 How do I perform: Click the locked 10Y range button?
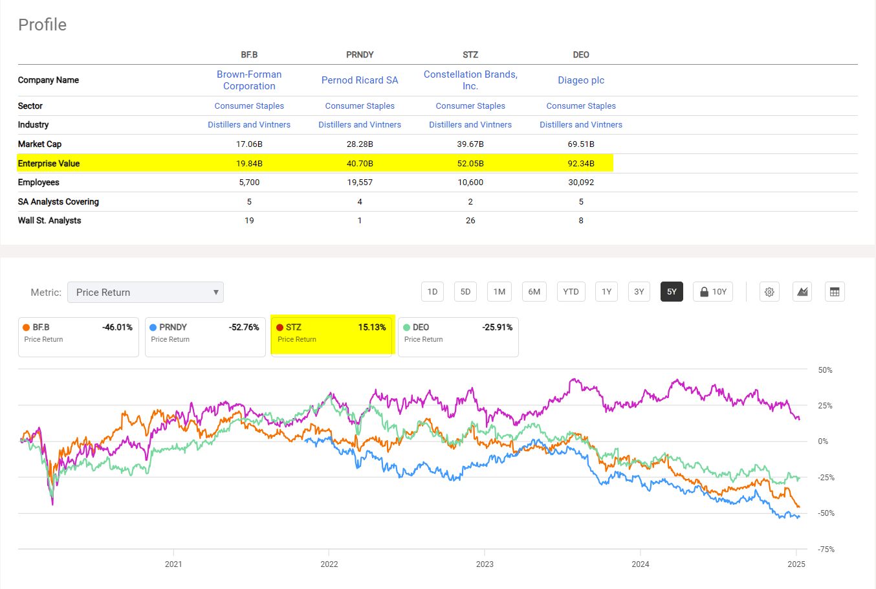(712, 292)
